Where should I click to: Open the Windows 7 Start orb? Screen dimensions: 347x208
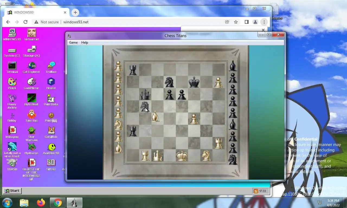point(7,203)
